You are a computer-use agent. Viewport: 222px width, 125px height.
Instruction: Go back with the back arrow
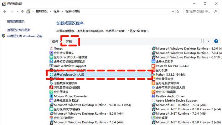5,12
